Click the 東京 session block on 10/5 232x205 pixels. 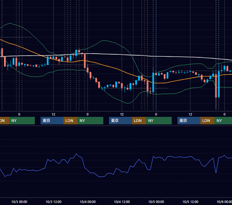click(x=189, y=121)
